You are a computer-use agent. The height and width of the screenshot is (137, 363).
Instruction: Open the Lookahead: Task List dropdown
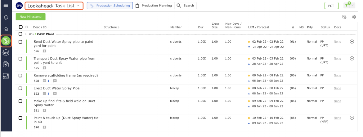coord(54,6)
